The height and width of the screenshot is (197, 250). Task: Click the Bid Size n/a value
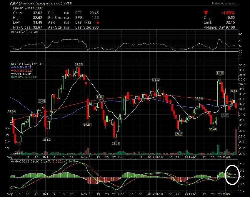(x=67, y=18)
